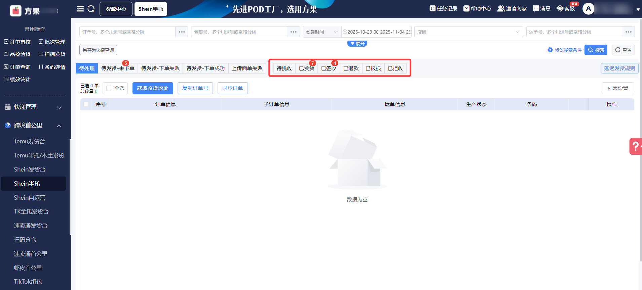The width and height of the screenshot is (642, 290).
Task: Click the date range input field
Action: pyautogui.click(x=377, y=32)
